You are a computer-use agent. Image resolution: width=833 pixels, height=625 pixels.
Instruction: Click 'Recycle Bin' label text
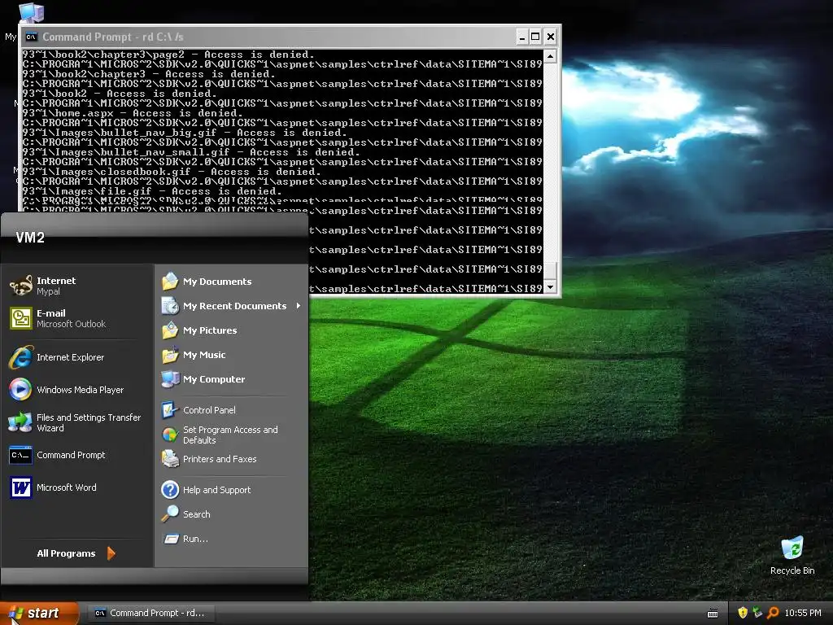pos(792,570)
